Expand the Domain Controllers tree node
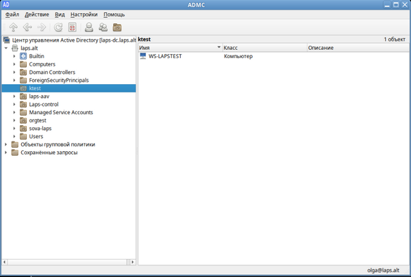The height and width of the screenshot is (277, 411). (14, 72)
